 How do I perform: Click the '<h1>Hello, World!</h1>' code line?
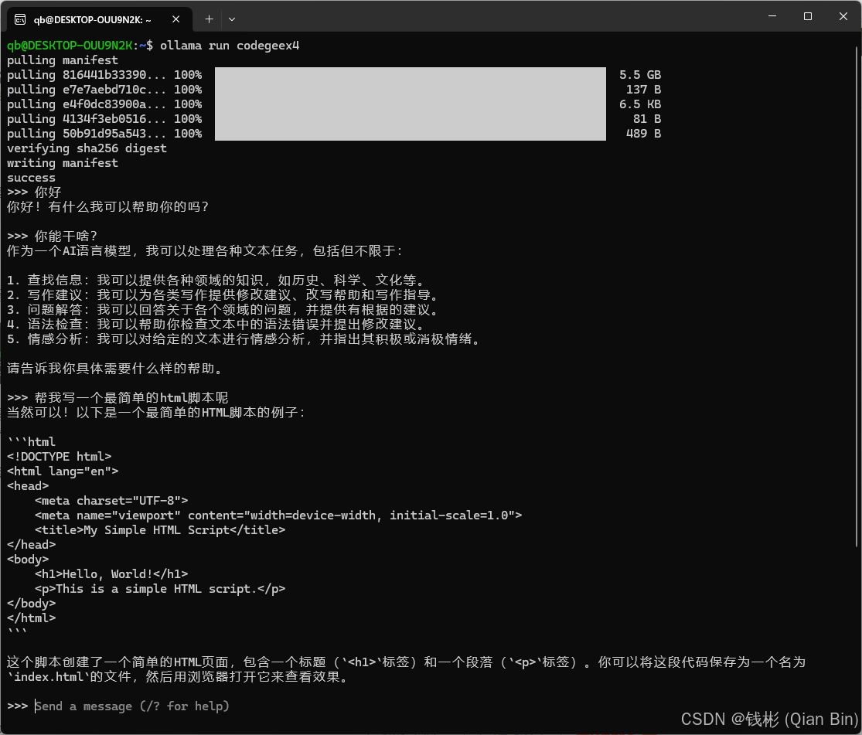[111, 574]
